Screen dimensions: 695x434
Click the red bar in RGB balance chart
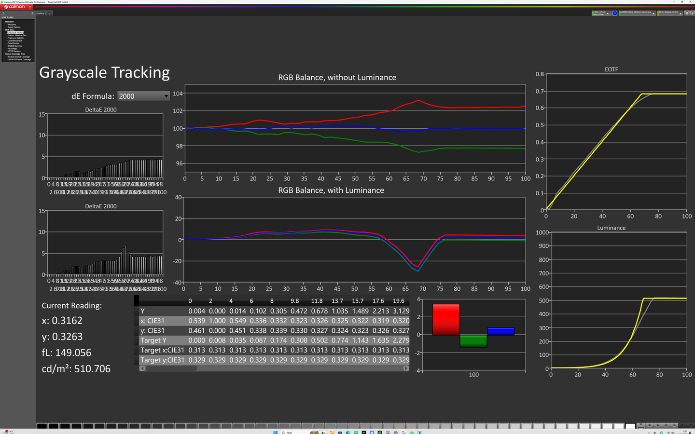[446, 319]
